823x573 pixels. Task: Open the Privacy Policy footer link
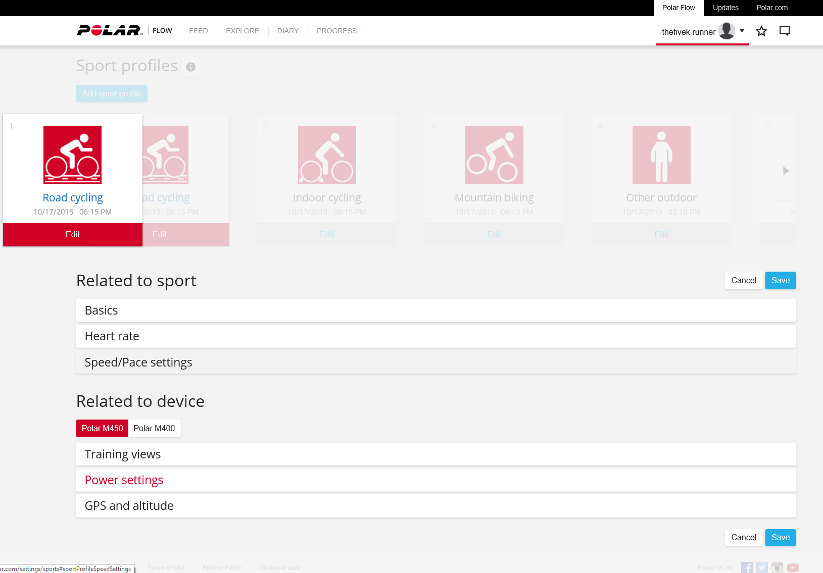222,568
